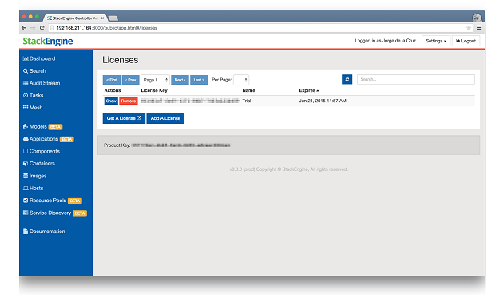Click Get A License button
This screenshot has width=503, height=302.
124,118
